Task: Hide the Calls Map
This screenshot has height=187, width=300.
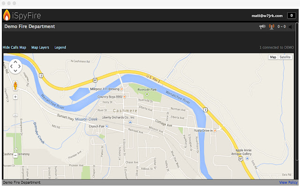Action: coord(15,47)
